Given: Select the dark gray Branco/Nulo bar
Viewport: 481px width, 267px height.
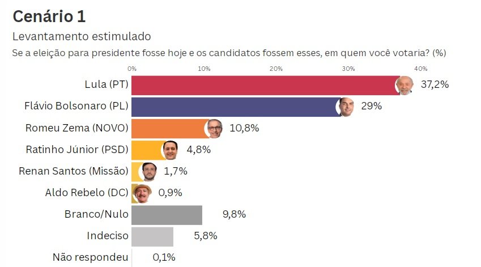Looking at the screenshot, I should [167, 215].
